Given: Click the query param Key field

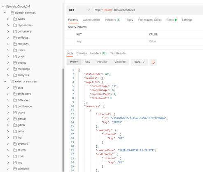Looking at the screenshot, I should (x=111, y=41).
